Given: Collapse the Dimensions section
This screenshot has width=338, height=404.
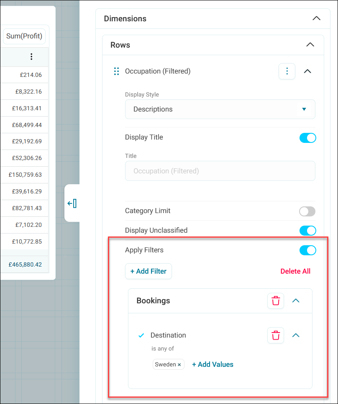Looking at the screenshot, I should tap(317, 19).
